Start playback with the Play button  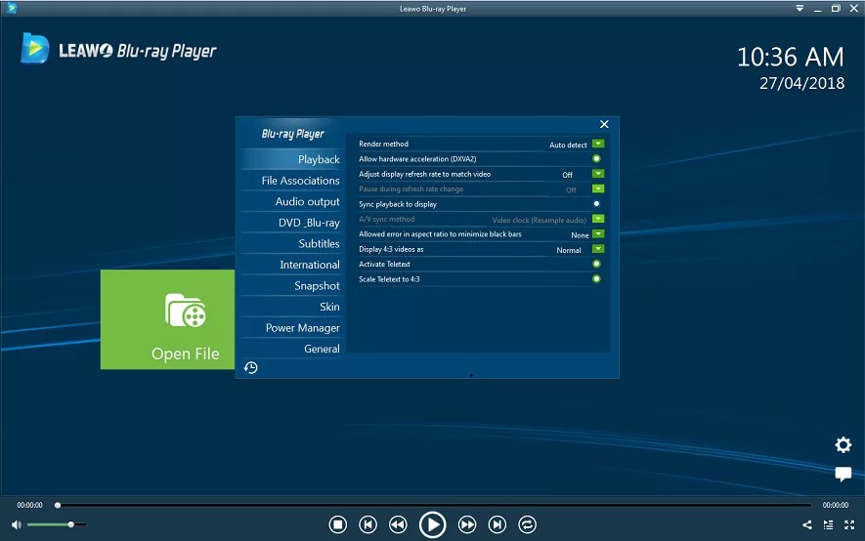[x=432, y=524]
